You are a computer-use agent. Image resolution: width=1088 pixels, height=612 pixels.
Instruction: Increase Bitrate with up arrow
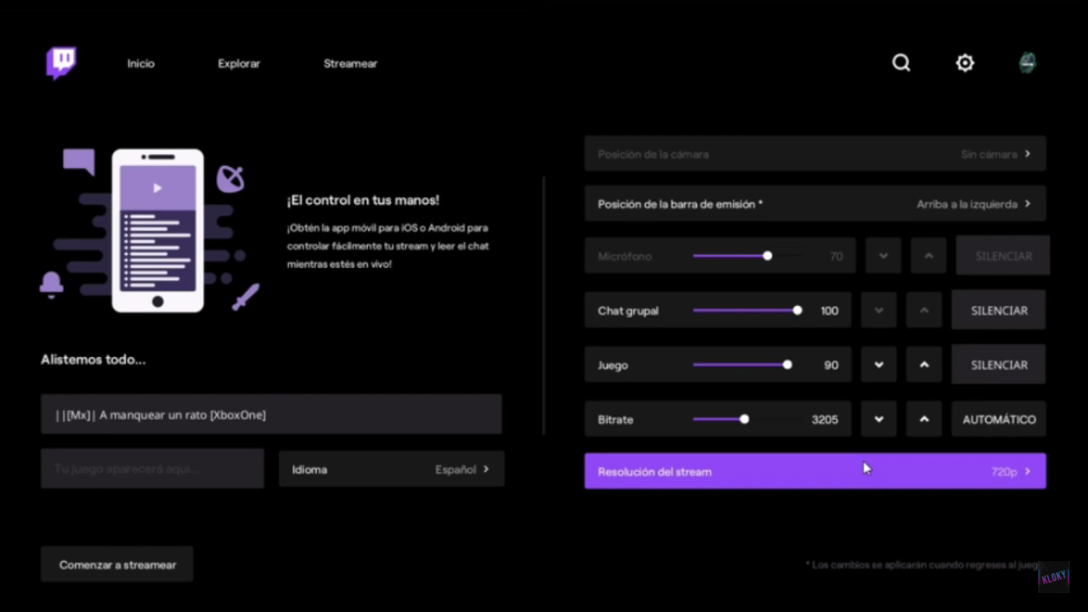924,419
